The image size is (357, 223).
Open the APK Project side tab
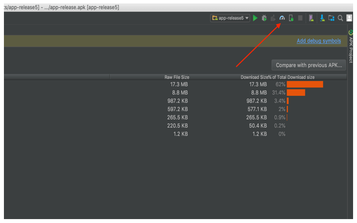pos(351,47)
